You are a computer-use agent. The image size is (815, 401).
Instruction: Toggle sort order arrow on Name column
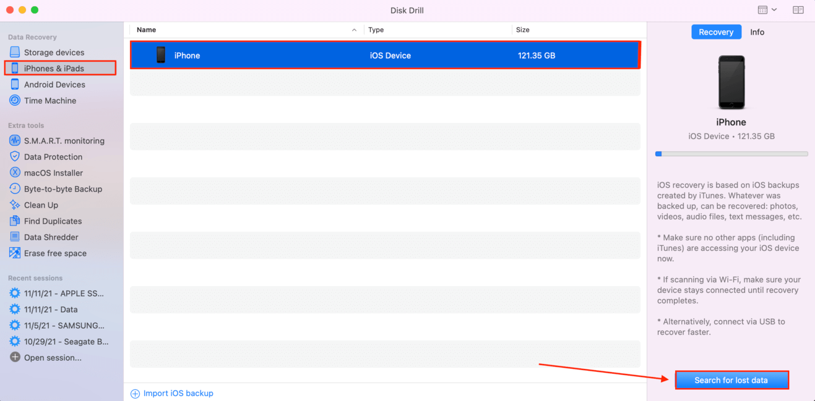[354, 30]
